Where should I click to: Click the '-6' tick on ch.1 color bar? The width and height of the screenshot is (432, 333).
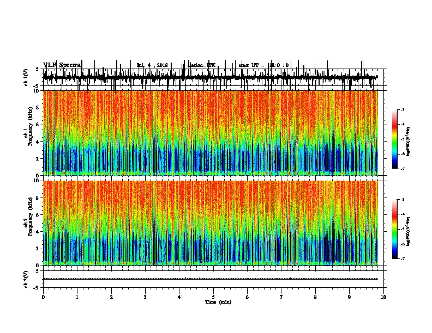click(x=403, y=154)
